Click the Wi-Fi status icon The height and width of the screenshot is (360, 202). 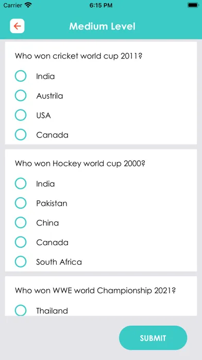point(28,5)
